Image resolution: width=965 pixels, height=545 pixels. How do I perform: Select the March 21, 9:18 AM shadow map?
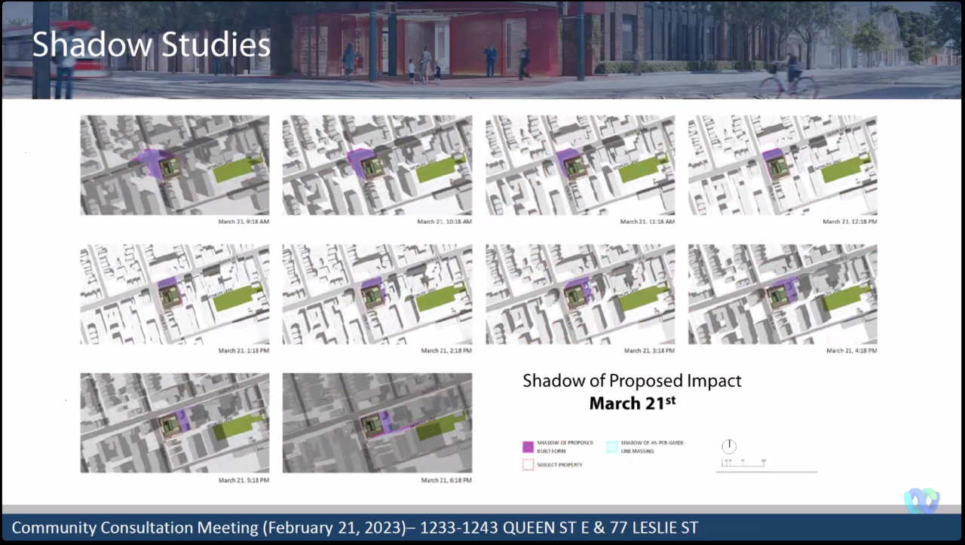point(175,165)
